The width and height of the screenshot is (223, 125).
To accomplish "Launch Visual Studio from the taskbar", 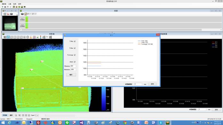I will pos(82,123).
